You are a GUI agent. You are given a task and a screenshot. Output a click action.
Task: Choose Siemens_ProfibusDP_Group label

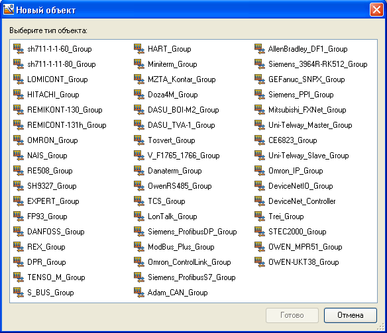point(192,232)
